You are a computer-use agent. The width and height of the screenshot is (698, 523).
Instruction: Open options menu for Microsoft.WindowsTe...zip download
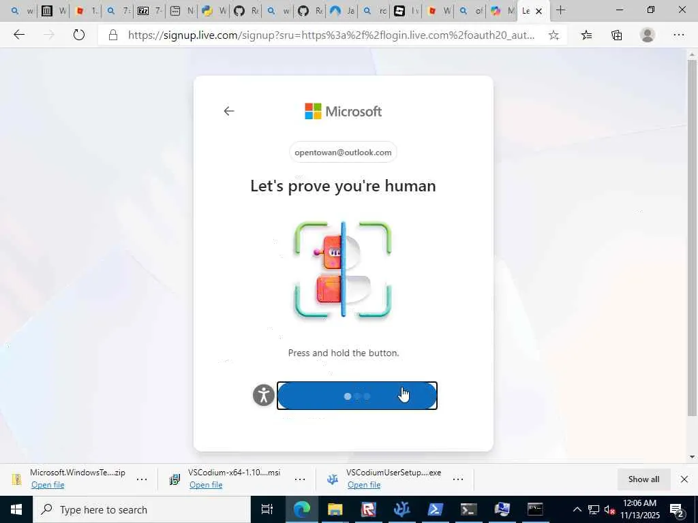point(142,479)
